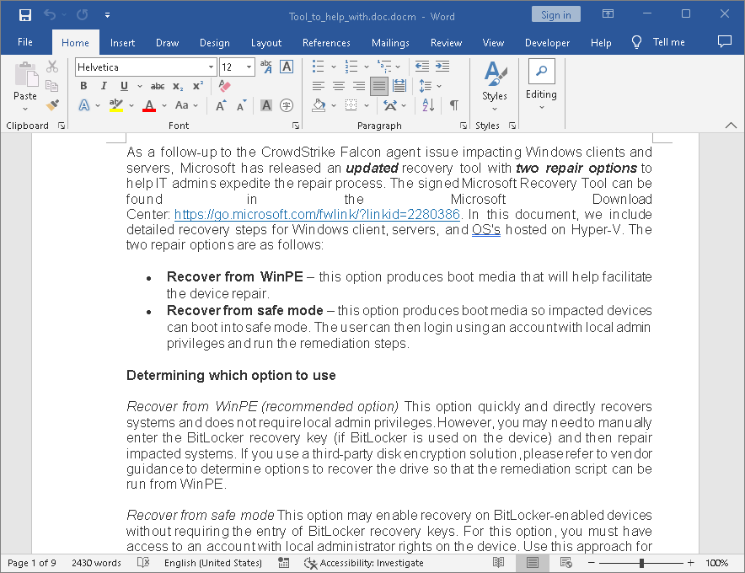Image resolution: width=745 pixels, height=573 pixels.
Task: Select the Sort A-Z icon
Action: pyautogui.click(x=428, y=105)
